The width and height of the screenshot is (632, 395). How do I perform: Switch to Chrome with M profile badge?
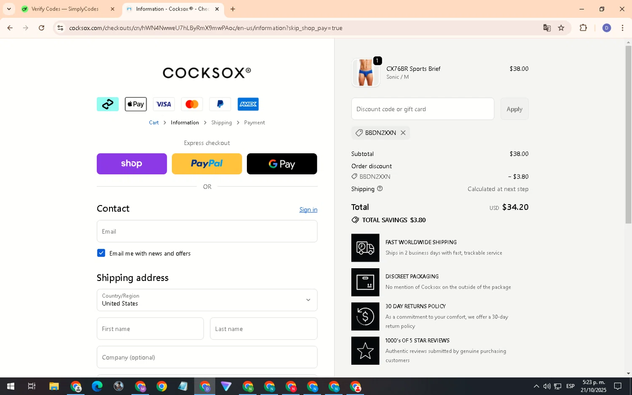140,386
